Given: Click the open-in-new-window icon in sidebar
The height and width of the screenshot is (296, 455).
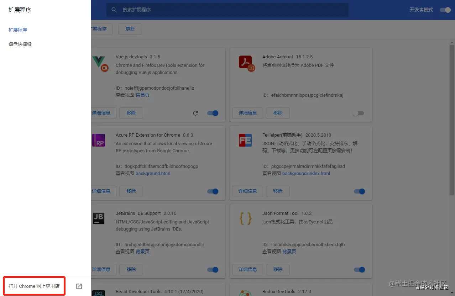Looking at the screenshot, I should 79,286.
